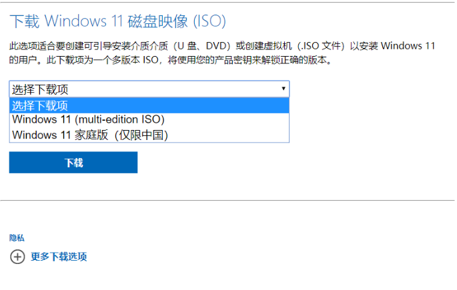
Task: Click the horizontal divider below the 下载 button
Action: coord(227,200)
